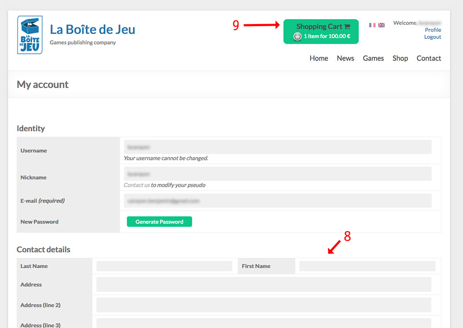The height and width of the screenshot is (328, 463).
Task: Switch language with the UK flag
Action: pyautogui.click(x=381, y=25)
